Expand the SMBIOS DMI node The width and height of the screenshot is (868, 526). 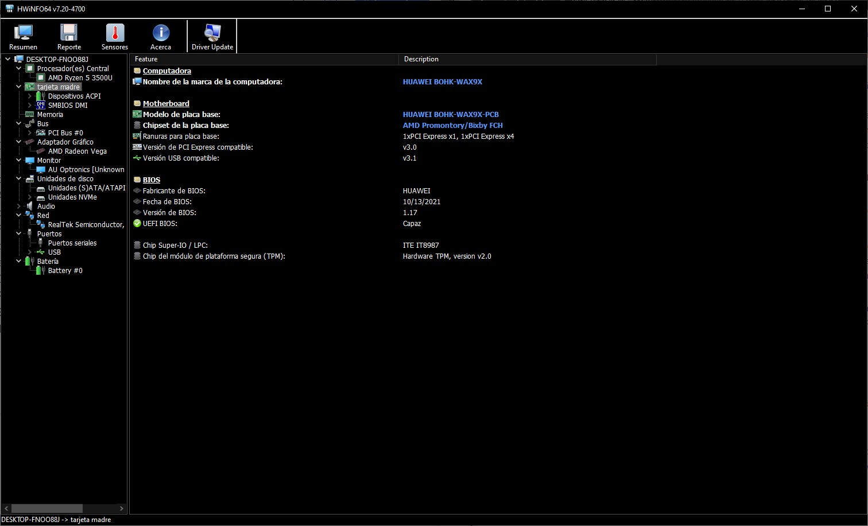pyautogui.click(x=29, y=105)
